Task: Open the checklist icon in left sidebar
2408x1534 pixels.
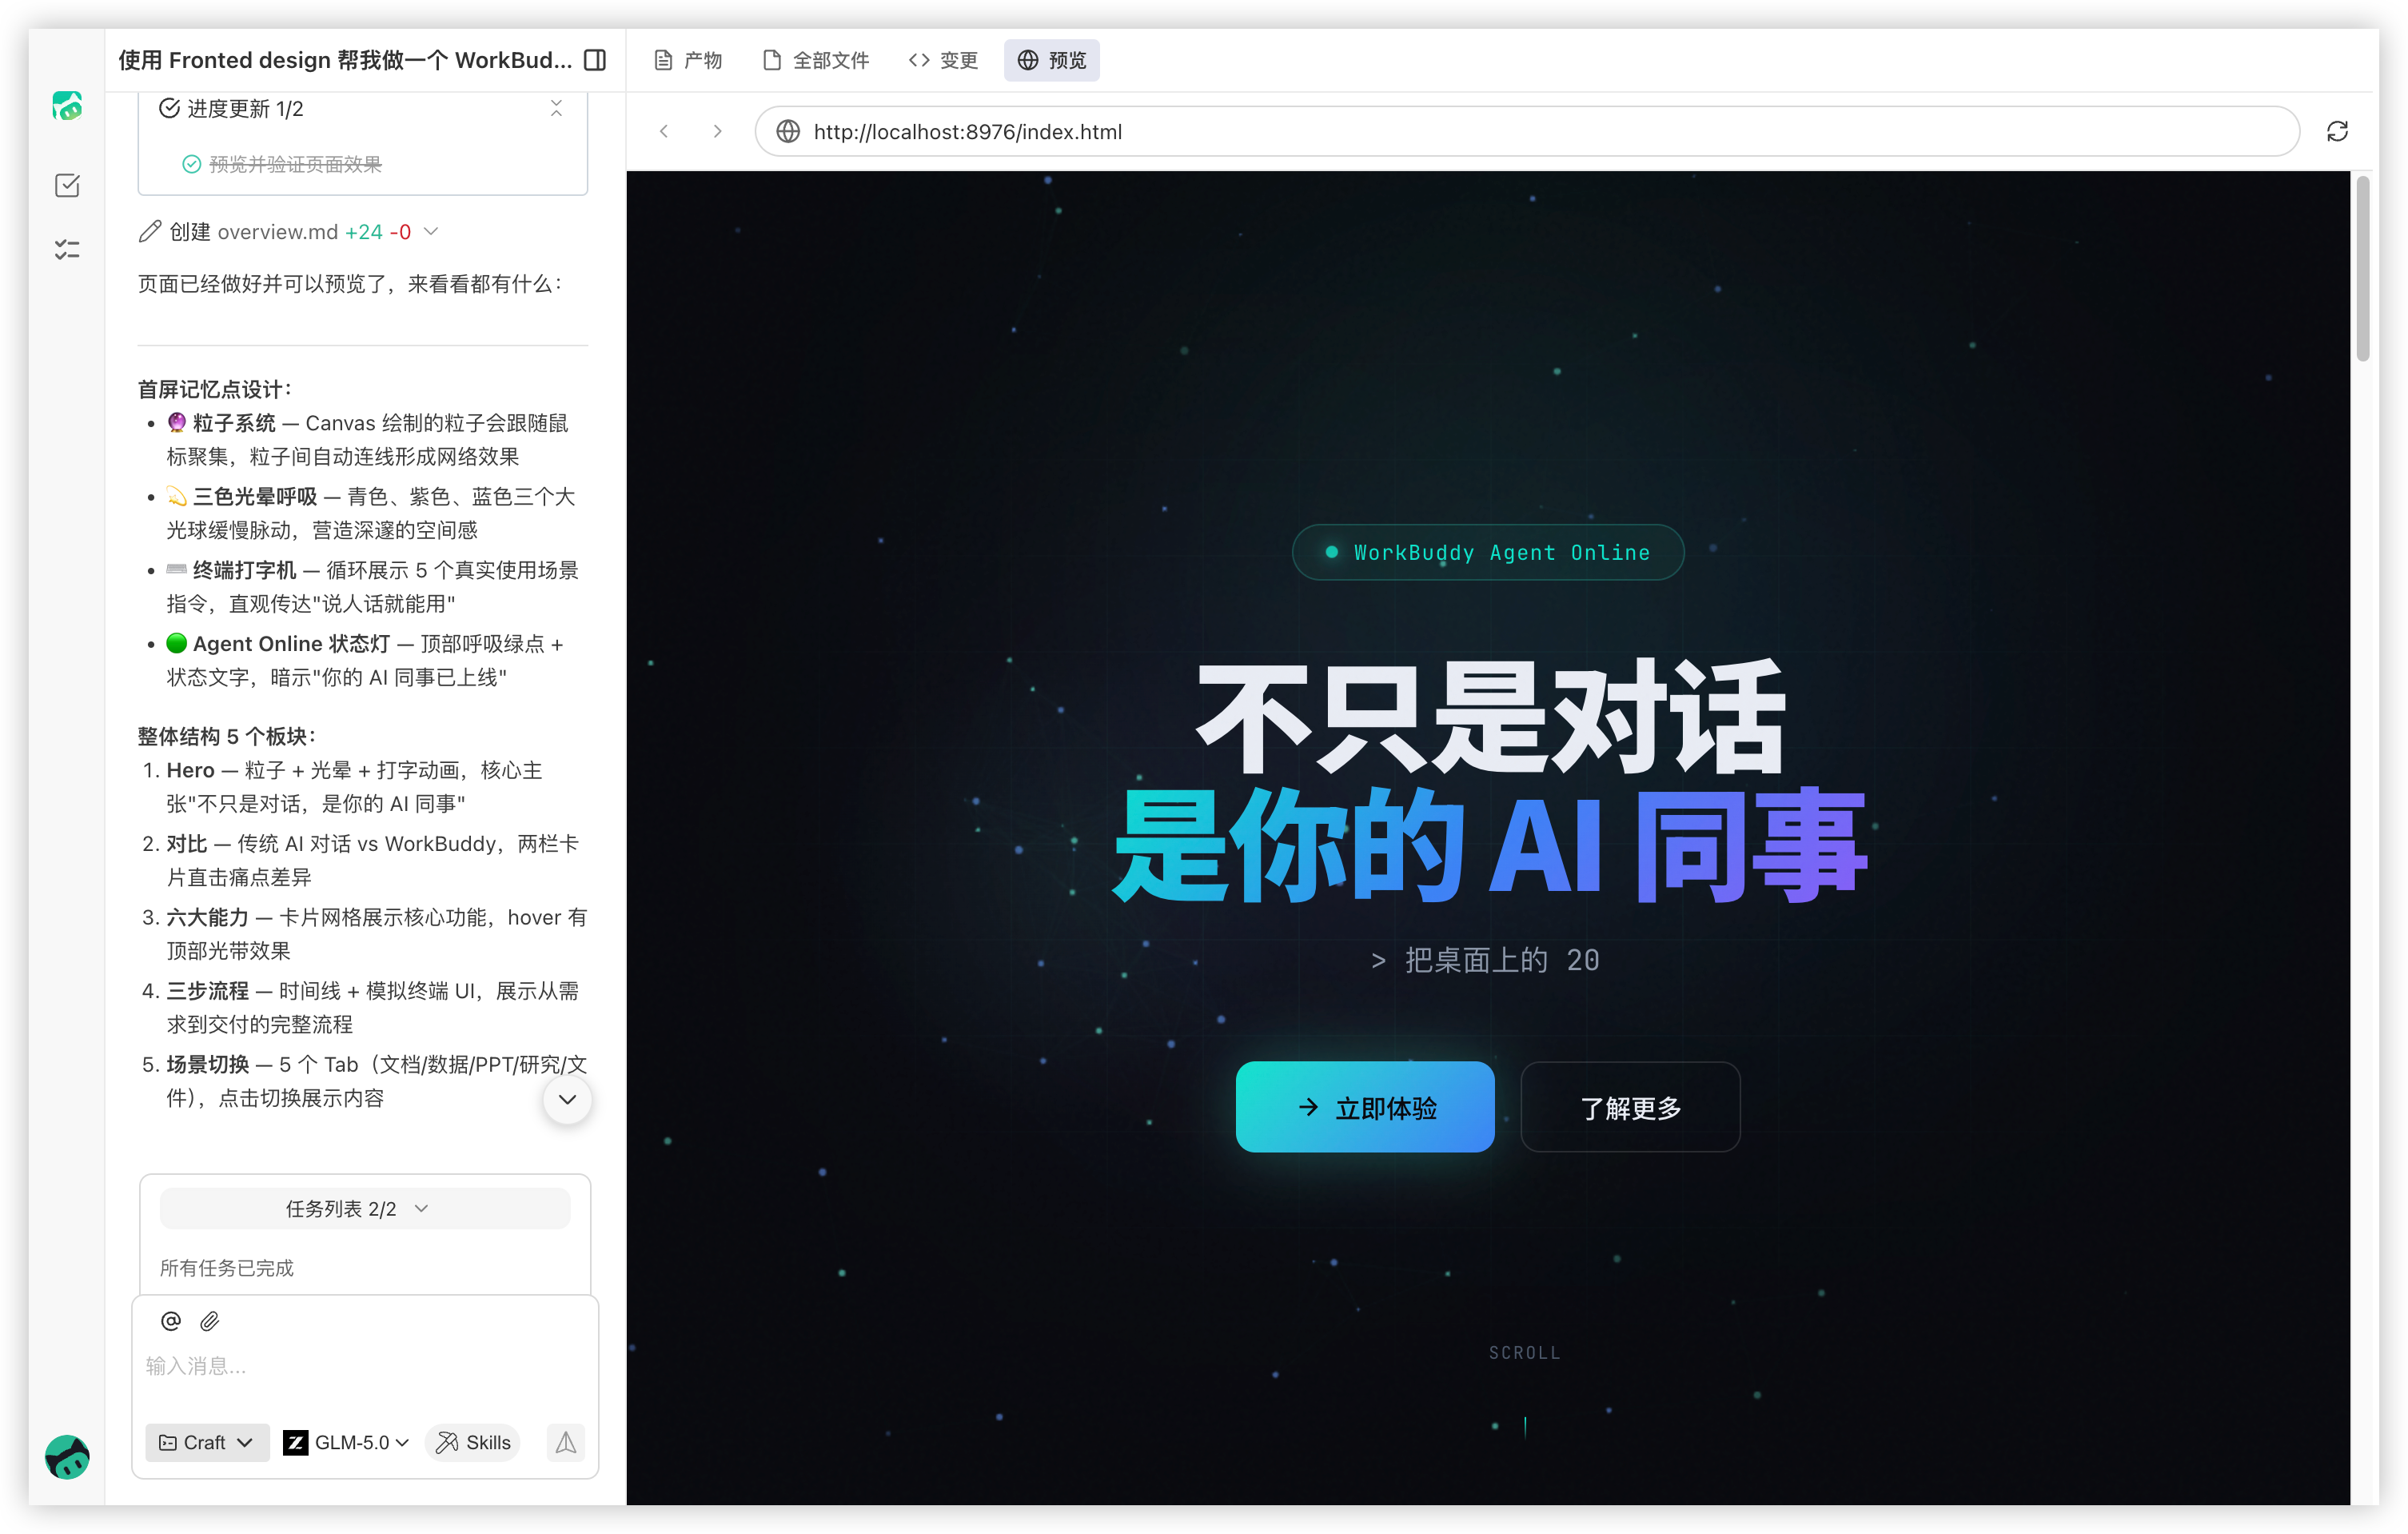Action: click(67, 250)
